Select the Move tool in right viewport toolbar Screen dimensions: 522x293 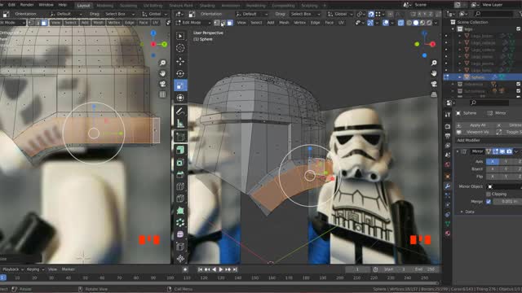point(180,62)
